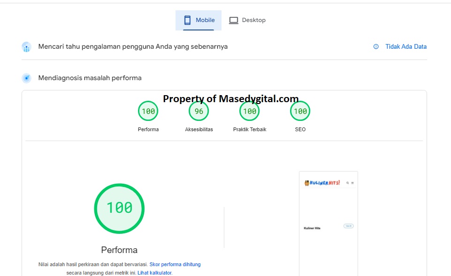
Task: Select the Aksesibilitas 96 score gauge
Action: [199, 111]
